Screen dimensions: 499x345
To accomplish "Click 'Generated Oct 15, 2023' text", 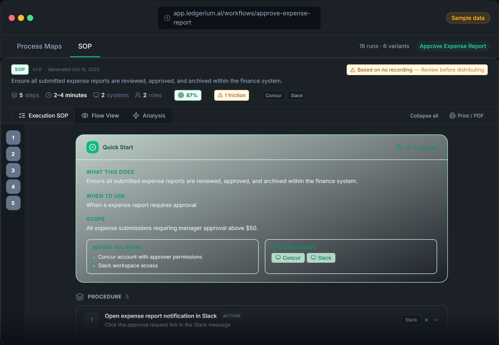I will point(74,70).
